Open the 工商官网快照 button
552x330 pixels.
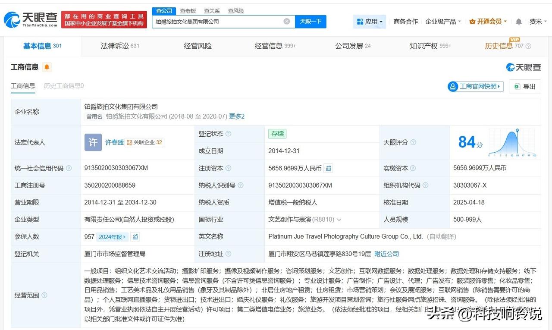point(476,86)
